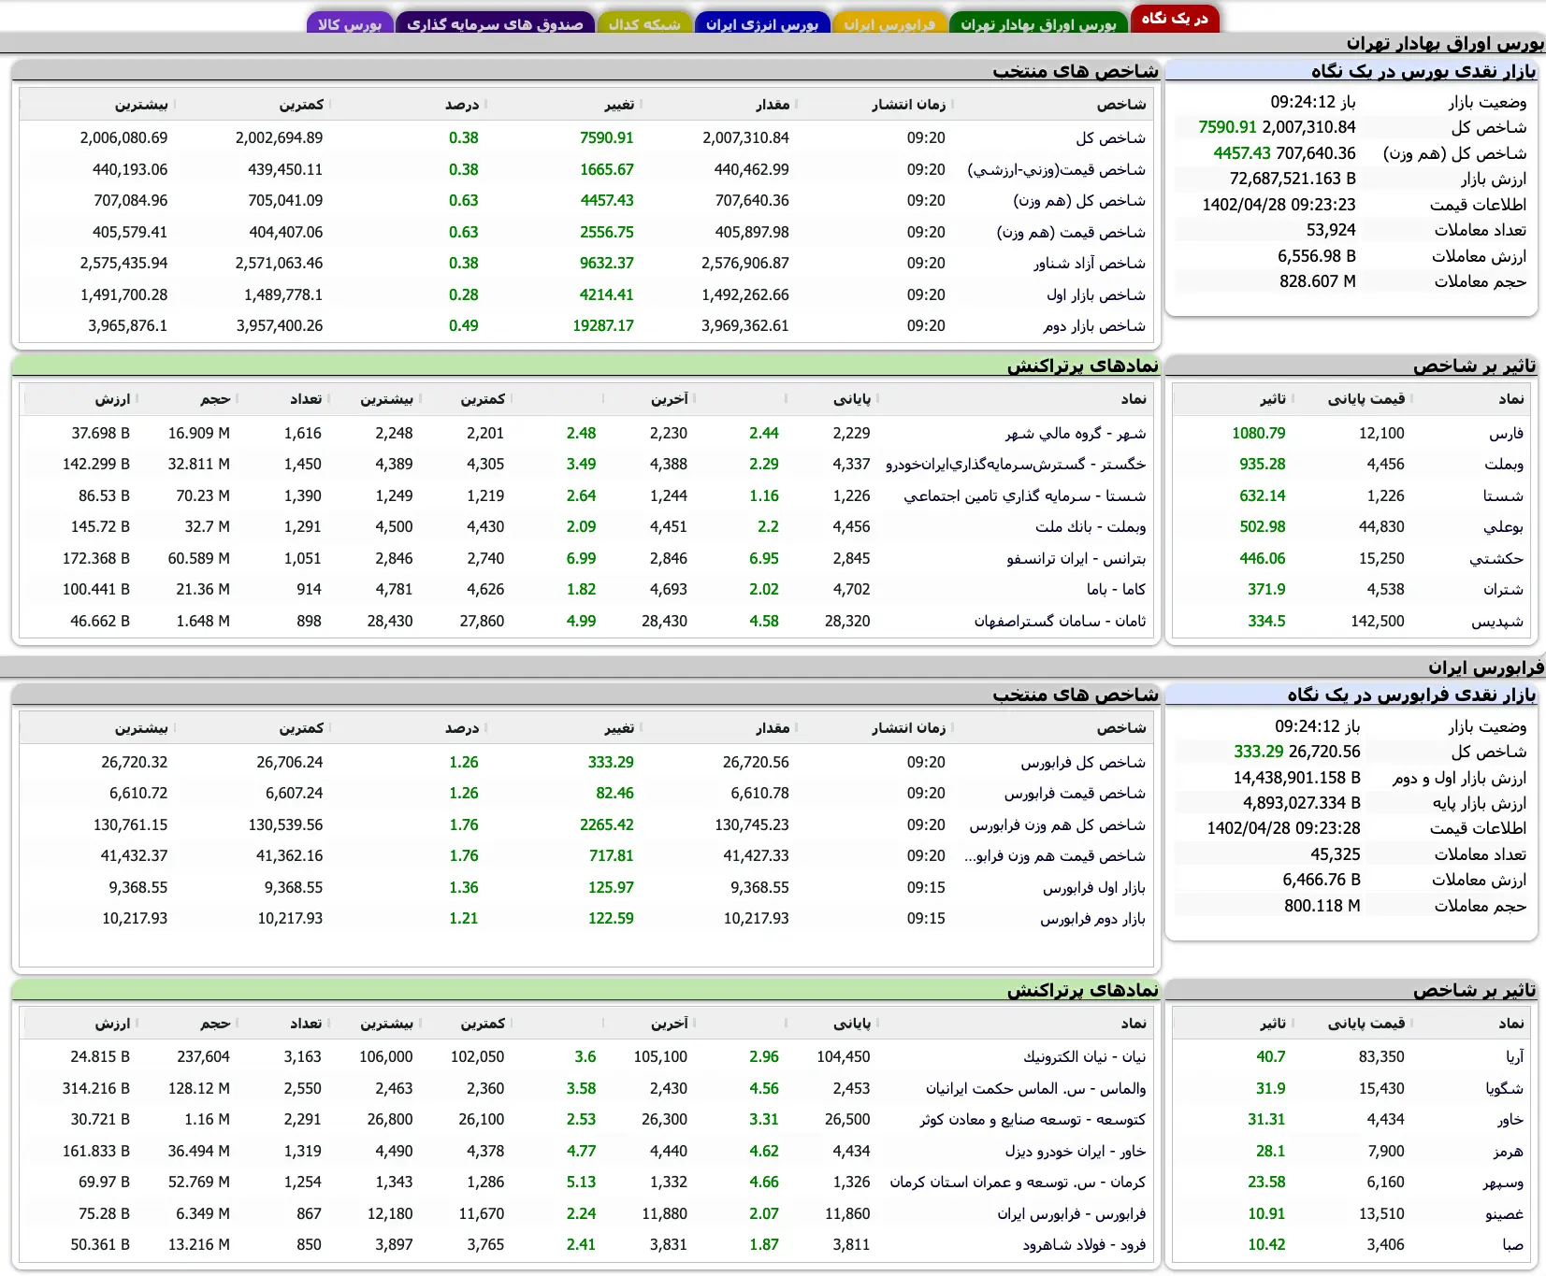Open كرمان - س. توسعه و عمران استان كرمان
The height and width of the screenshot is (1276, 1546).
(x=1018, y=1182)
